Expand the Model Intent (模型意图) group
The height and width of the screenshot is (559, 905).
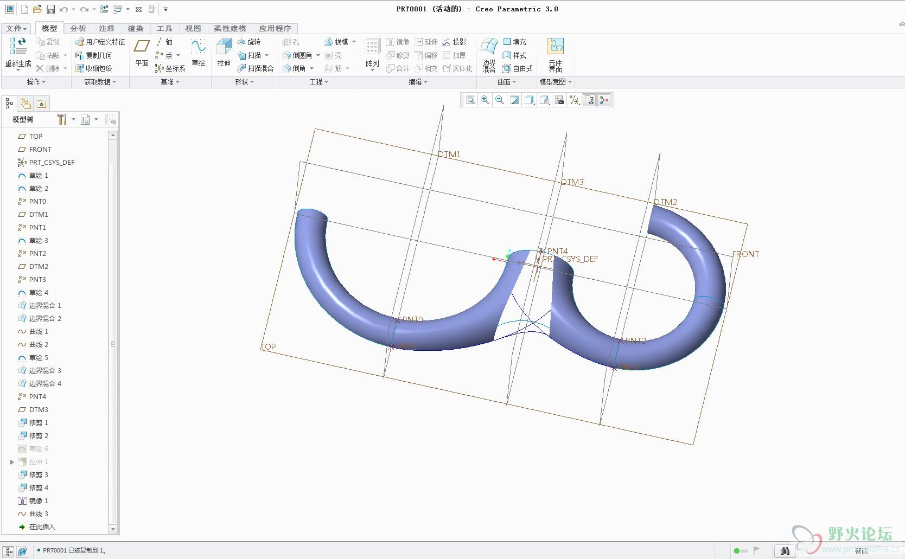coord(556,82)
